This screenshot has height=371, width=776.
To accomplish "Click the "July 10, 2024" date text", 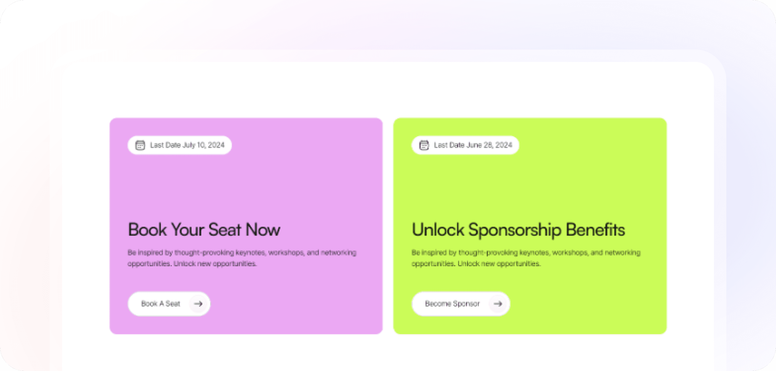I will [204, 145].
